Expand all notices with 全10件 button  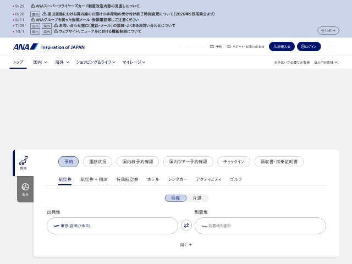[328, 31]
